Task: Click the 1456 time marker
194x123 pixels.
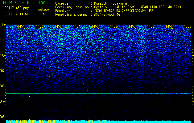Action: pos(114,26)
